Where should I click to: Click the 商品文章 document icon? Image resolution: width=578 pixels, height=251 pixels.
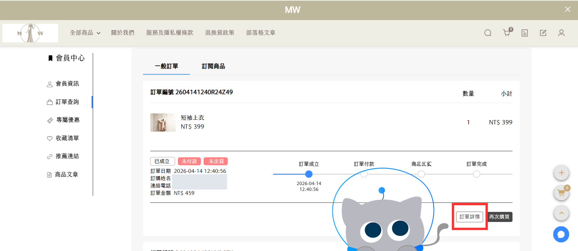(49, 175)
